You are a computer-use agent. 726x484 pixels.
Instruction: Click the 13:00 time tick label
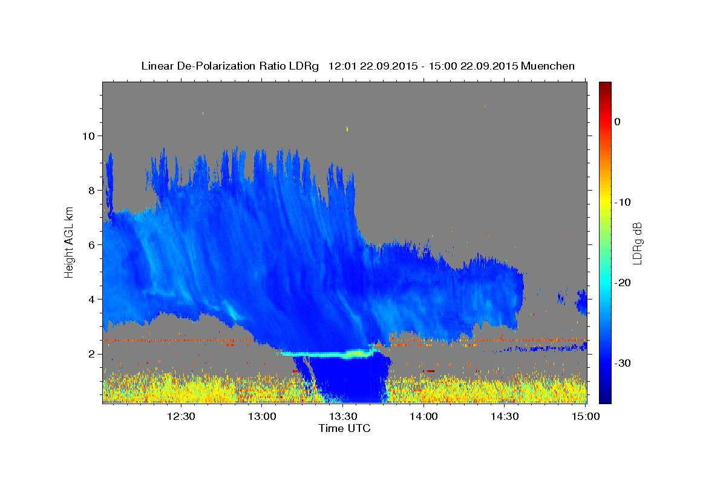pyautogui.click(x=262, y=416)
